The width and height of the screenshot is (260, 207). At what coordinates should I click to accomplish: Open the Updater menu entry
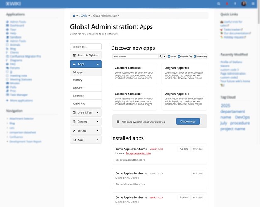tap(86, 88)
